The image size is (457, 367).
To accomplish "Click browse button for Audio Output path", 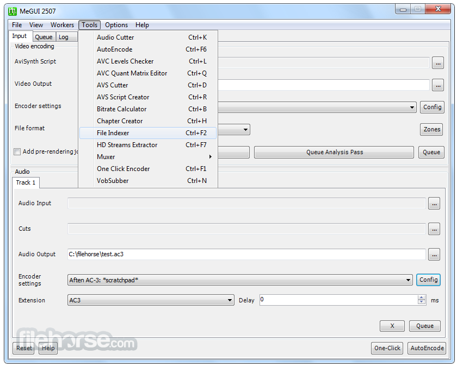I will click(434, 255).
